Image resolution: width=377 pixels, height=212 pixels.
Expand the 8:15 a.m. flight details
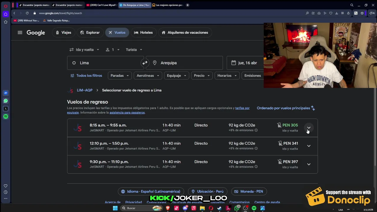coord(309,128)
